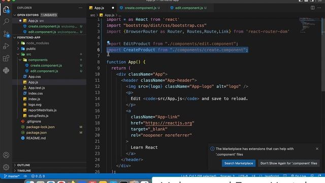Click the unsaved dot on App.js tab
Viewport: 325px width, 183px height.
(113, 8)
